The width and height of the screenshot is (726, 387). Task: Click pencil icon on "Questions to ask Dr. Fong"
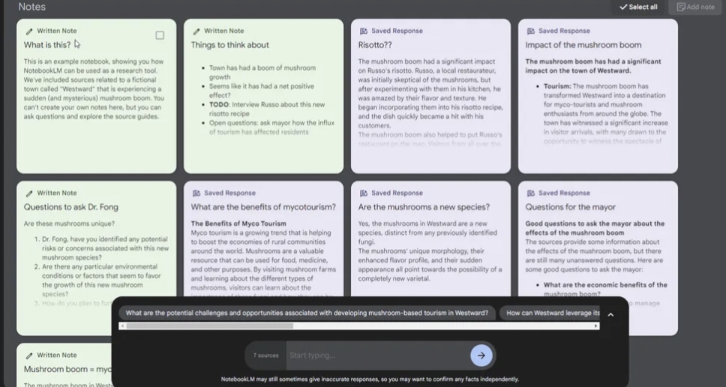coord(29,193)
